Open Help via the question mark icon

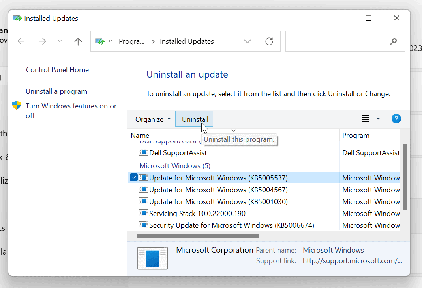tap(396, 118)
